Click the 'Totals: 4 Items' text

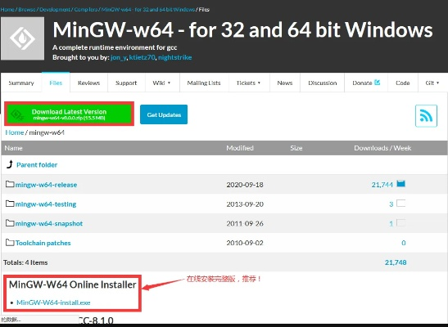pyautogui.click(x=25, y=262)
